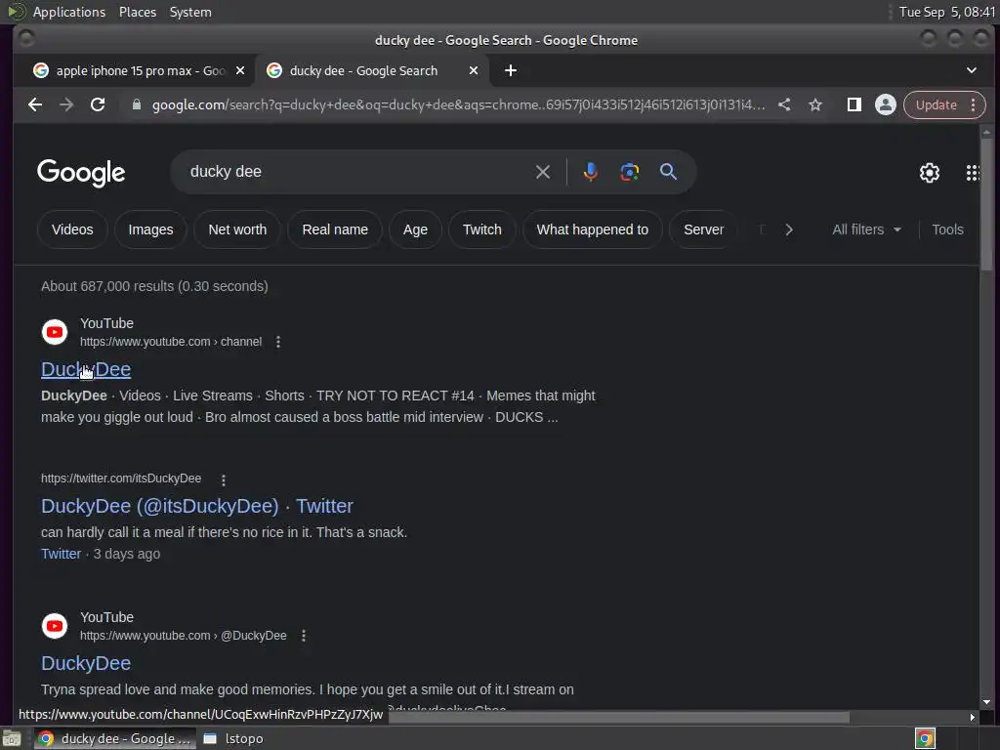Switch to lstopo window in taskbar

pos(233,738)
